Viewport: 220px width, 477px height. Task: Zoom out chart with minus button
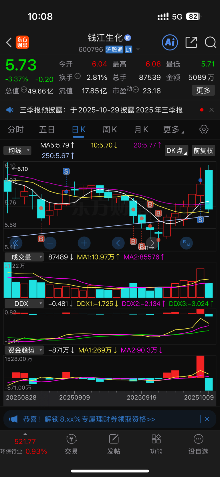click(x=50, y=243)
